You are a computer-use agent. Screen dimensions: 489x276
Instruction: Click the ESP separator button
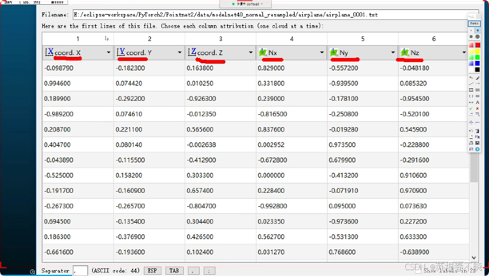[152, 271]
